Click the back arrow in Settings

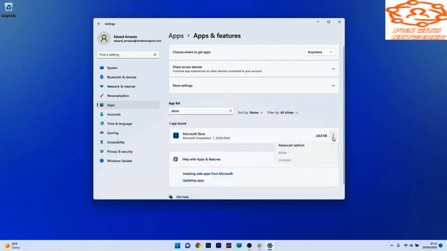tap(99, 24)
